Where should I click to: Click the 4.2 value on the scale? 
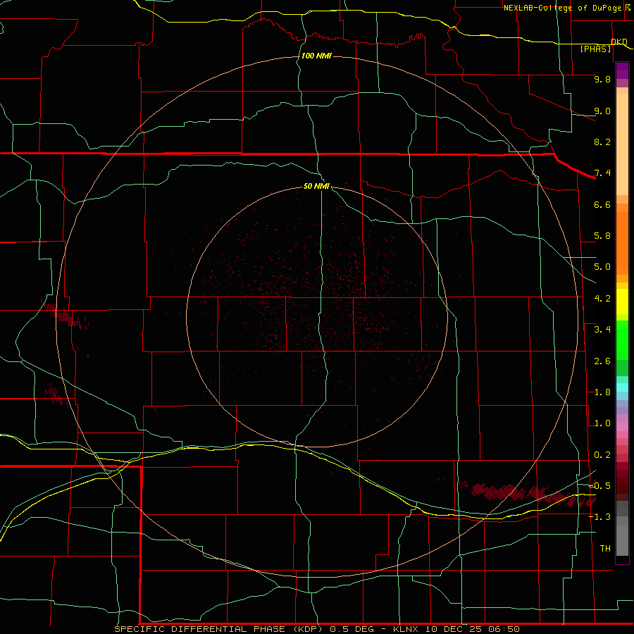click(602, 299)
